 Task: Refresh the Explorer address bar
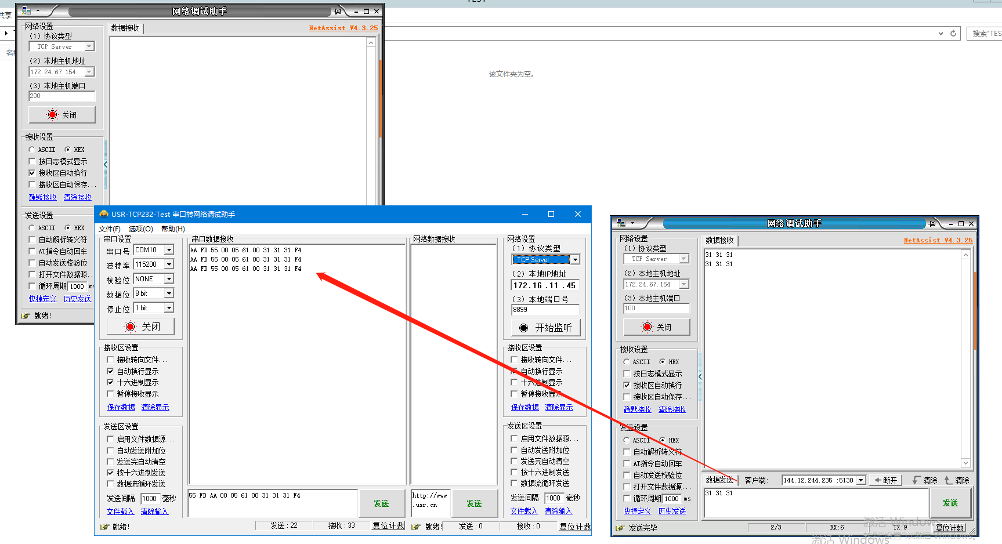coord(953,34)
